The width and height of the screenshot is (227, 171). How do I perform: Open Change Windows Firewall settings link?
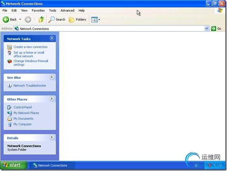[31, 63]
